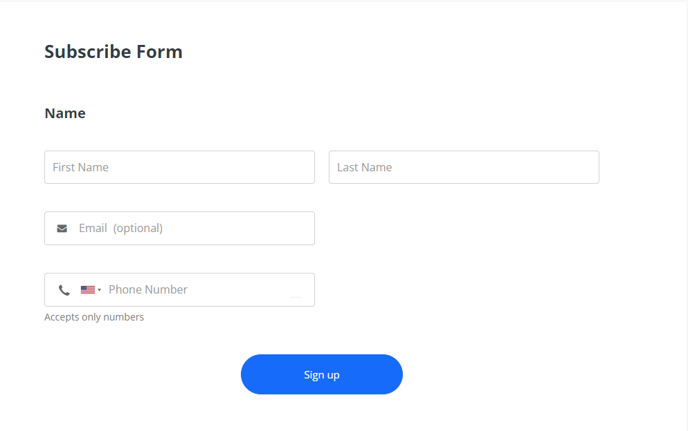The height and width of the screenshot is (431, 688).
Task: Click the First Name input field
Action: [x=179, y=166]
